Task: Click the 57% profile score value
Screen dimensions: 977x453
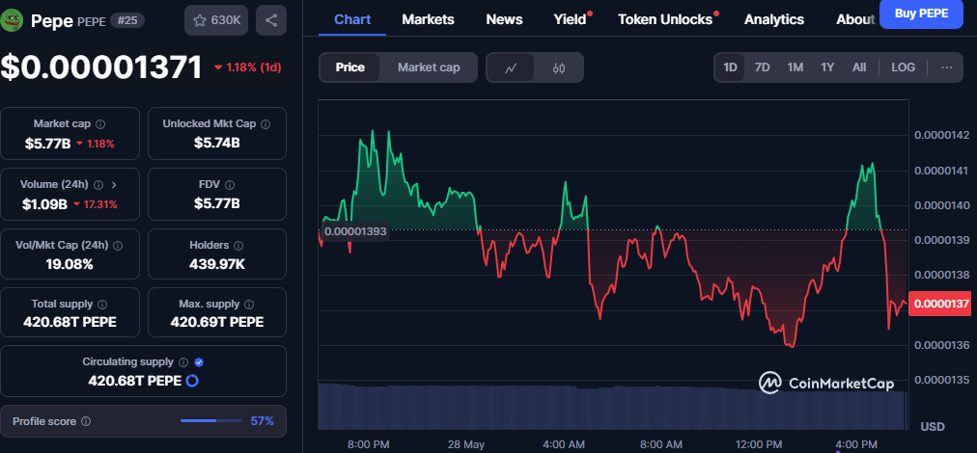Action: click(262, 421)
